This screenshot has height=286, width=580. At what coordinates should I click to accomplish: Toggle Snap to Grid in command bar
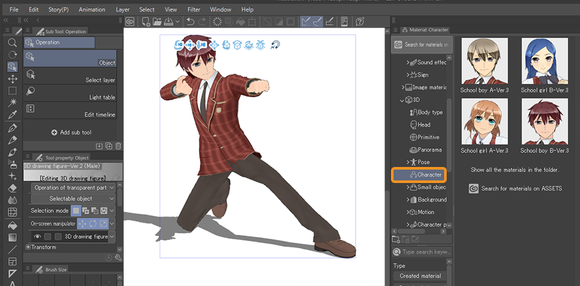coord(329,22)
